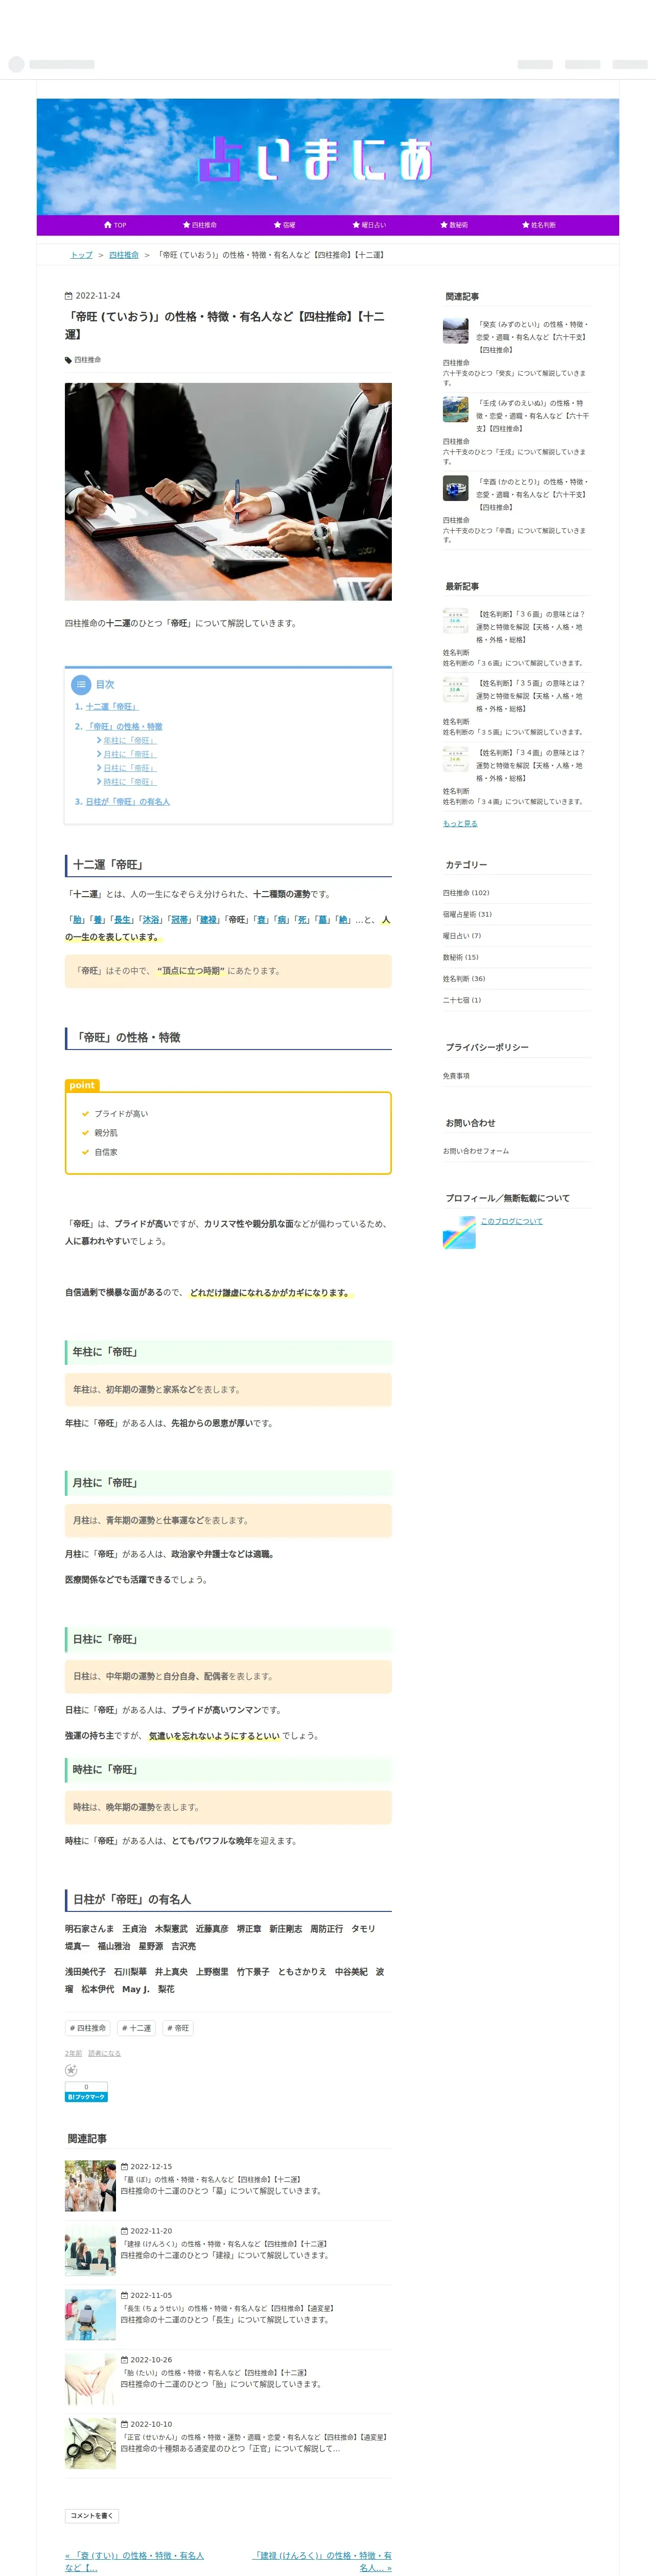
Task: Click the 目次 list icon
Action: point(81,685)
